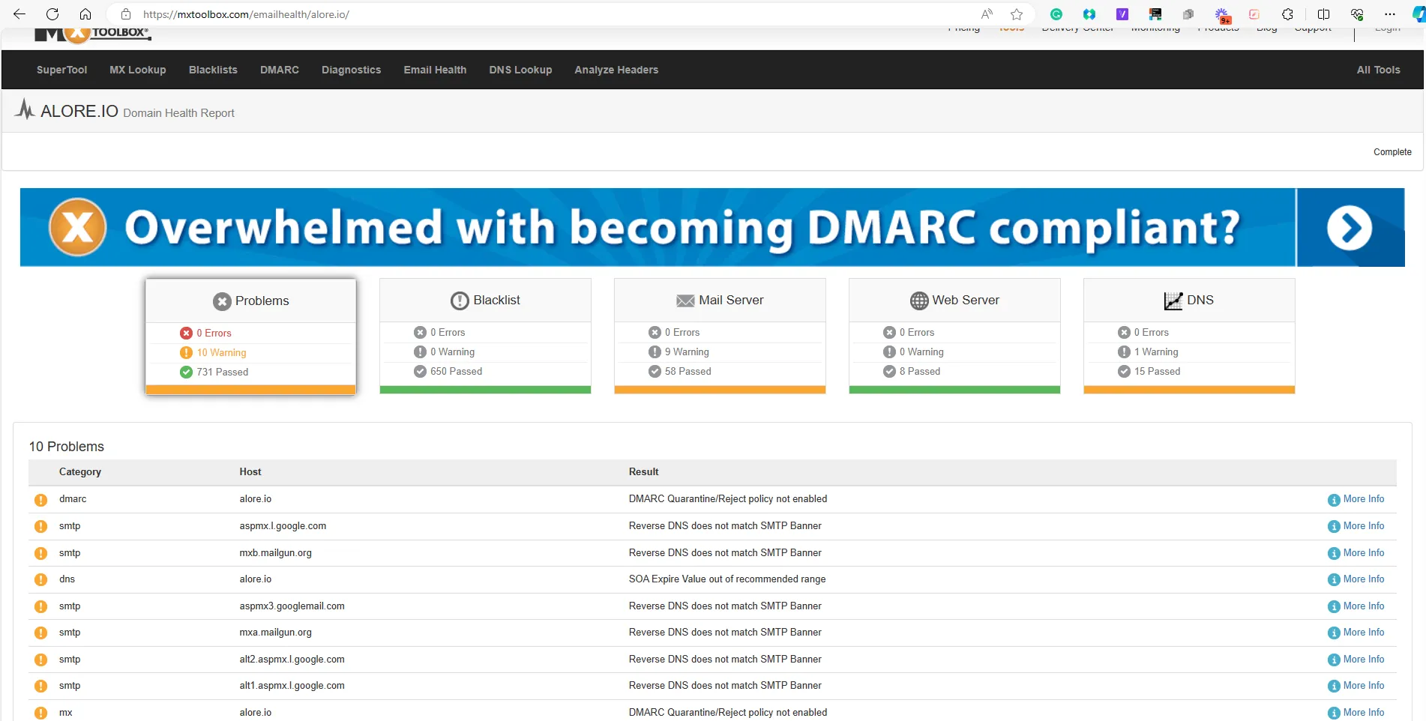Click 1 Warning in DNS card
1426x721 pixels.
point(1155,352)
